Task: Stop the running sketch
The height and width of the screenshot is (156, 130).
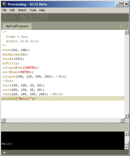Action: coord(12,17)
